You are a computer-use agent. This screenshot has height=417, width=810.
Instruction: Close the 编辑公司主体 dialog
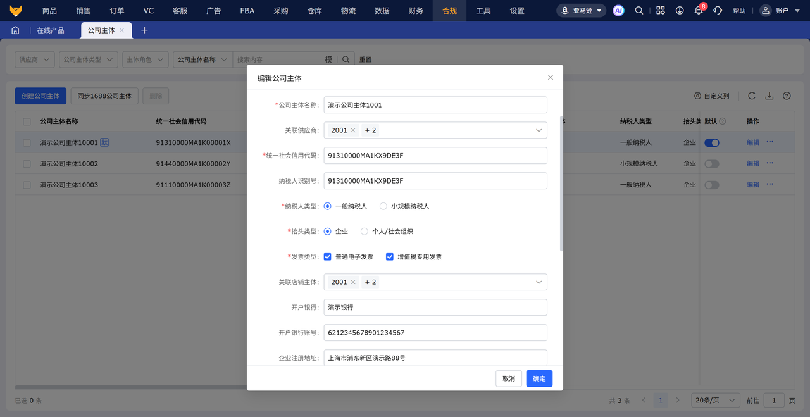tap(551, 77)
